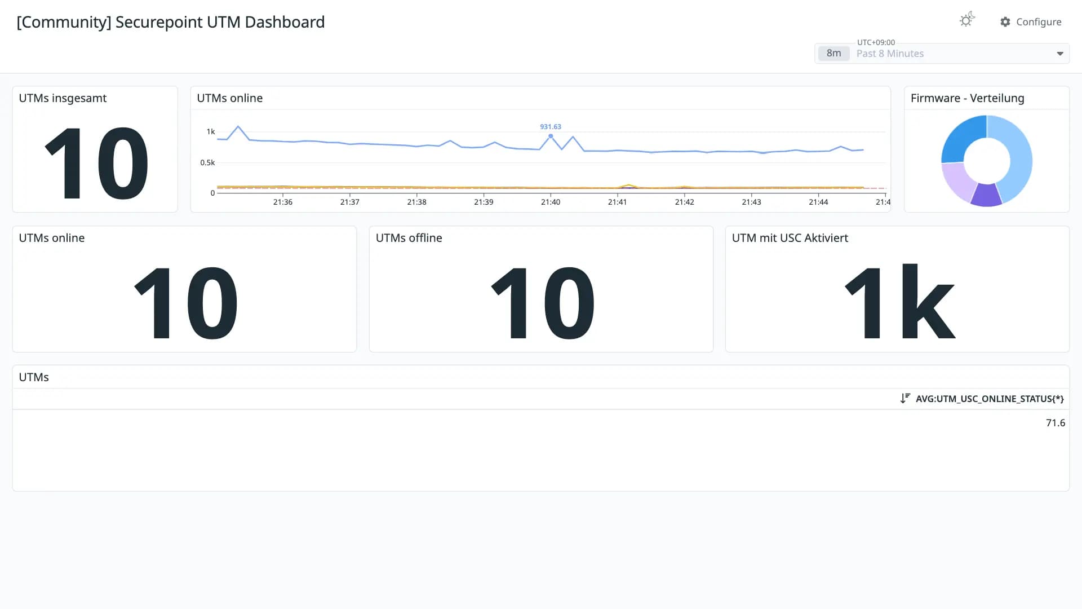Click the 10 value in UTMs insgesamt widget
This screenshot has height=609, width=1082.
point(96,163)
